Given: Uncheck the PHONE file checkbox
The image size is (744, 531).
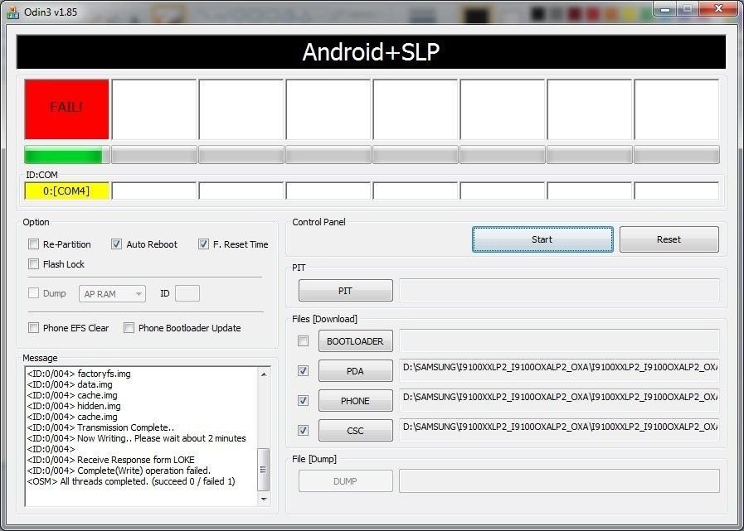Looking at the screenshot, I should coord(303,401).
